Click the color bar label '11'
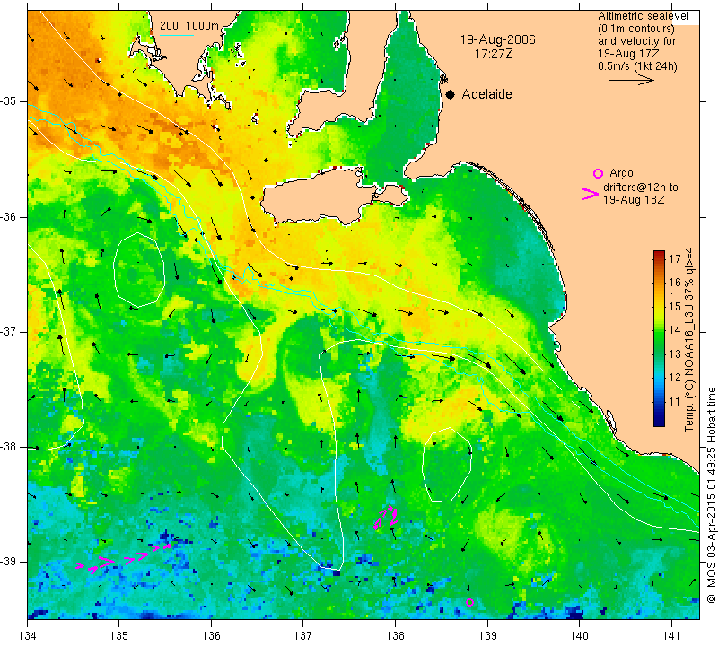The image size is (718, 646). 675,402
